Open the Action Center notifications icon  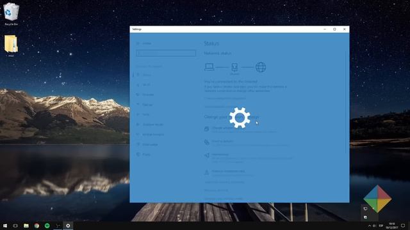click(403, 226)
